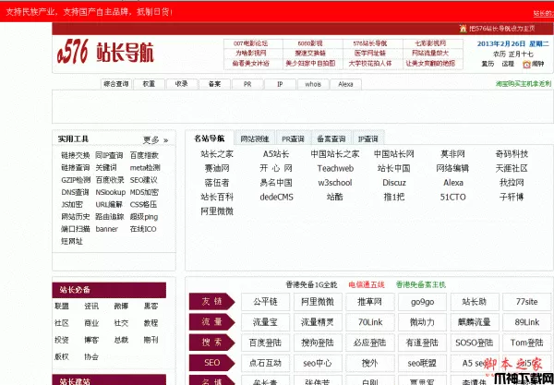Image resolution: width=554 pixels, height=385 pixels.
Task: Click the red 电信通五线 link
Action: pyautogui.click(x=367, y=284)
